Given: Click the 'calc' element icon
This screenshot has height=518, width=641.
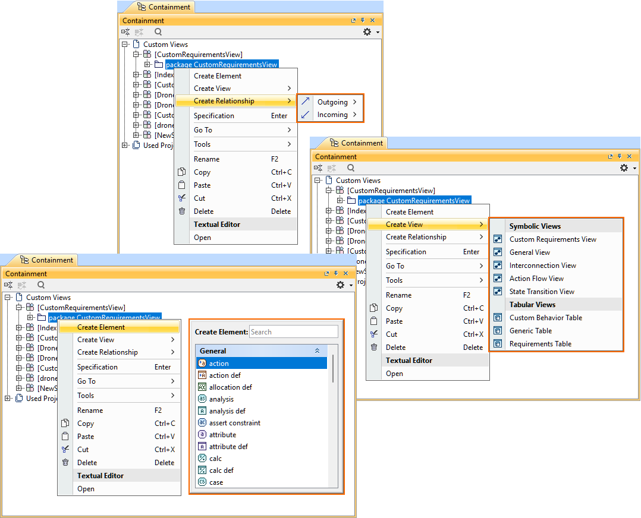Looking at the screenshot, I should 202,459.
